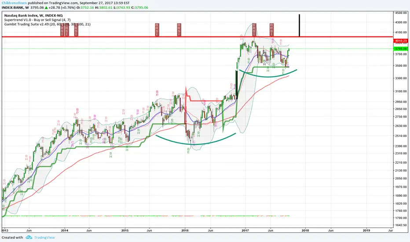The image size is (410, 242).
Task: Select the 'Nasdaq Bank Index, W, INDEX-NQ' title
Action: (33, 15)
